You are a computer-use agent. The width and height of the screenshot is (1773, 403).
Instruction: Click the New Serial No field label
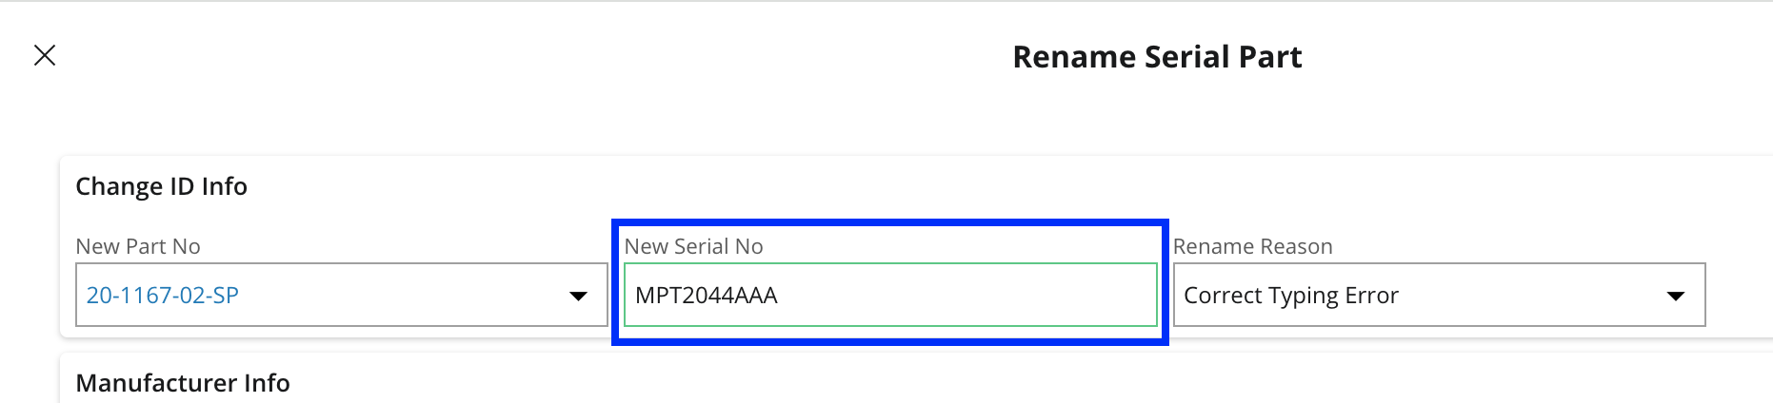(693, 246)
